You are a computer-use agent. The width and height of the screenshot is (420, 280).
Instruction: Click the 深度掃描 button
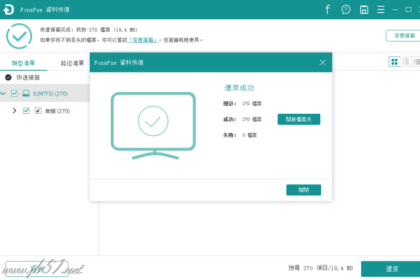(404, 36)
